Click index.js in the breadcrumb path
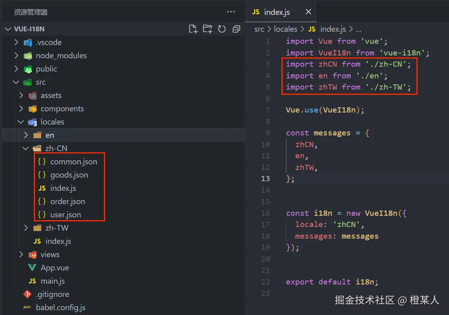 (333, 29)
